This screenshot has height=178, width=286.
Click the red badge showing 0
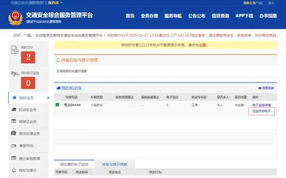[x=28, y=83]
